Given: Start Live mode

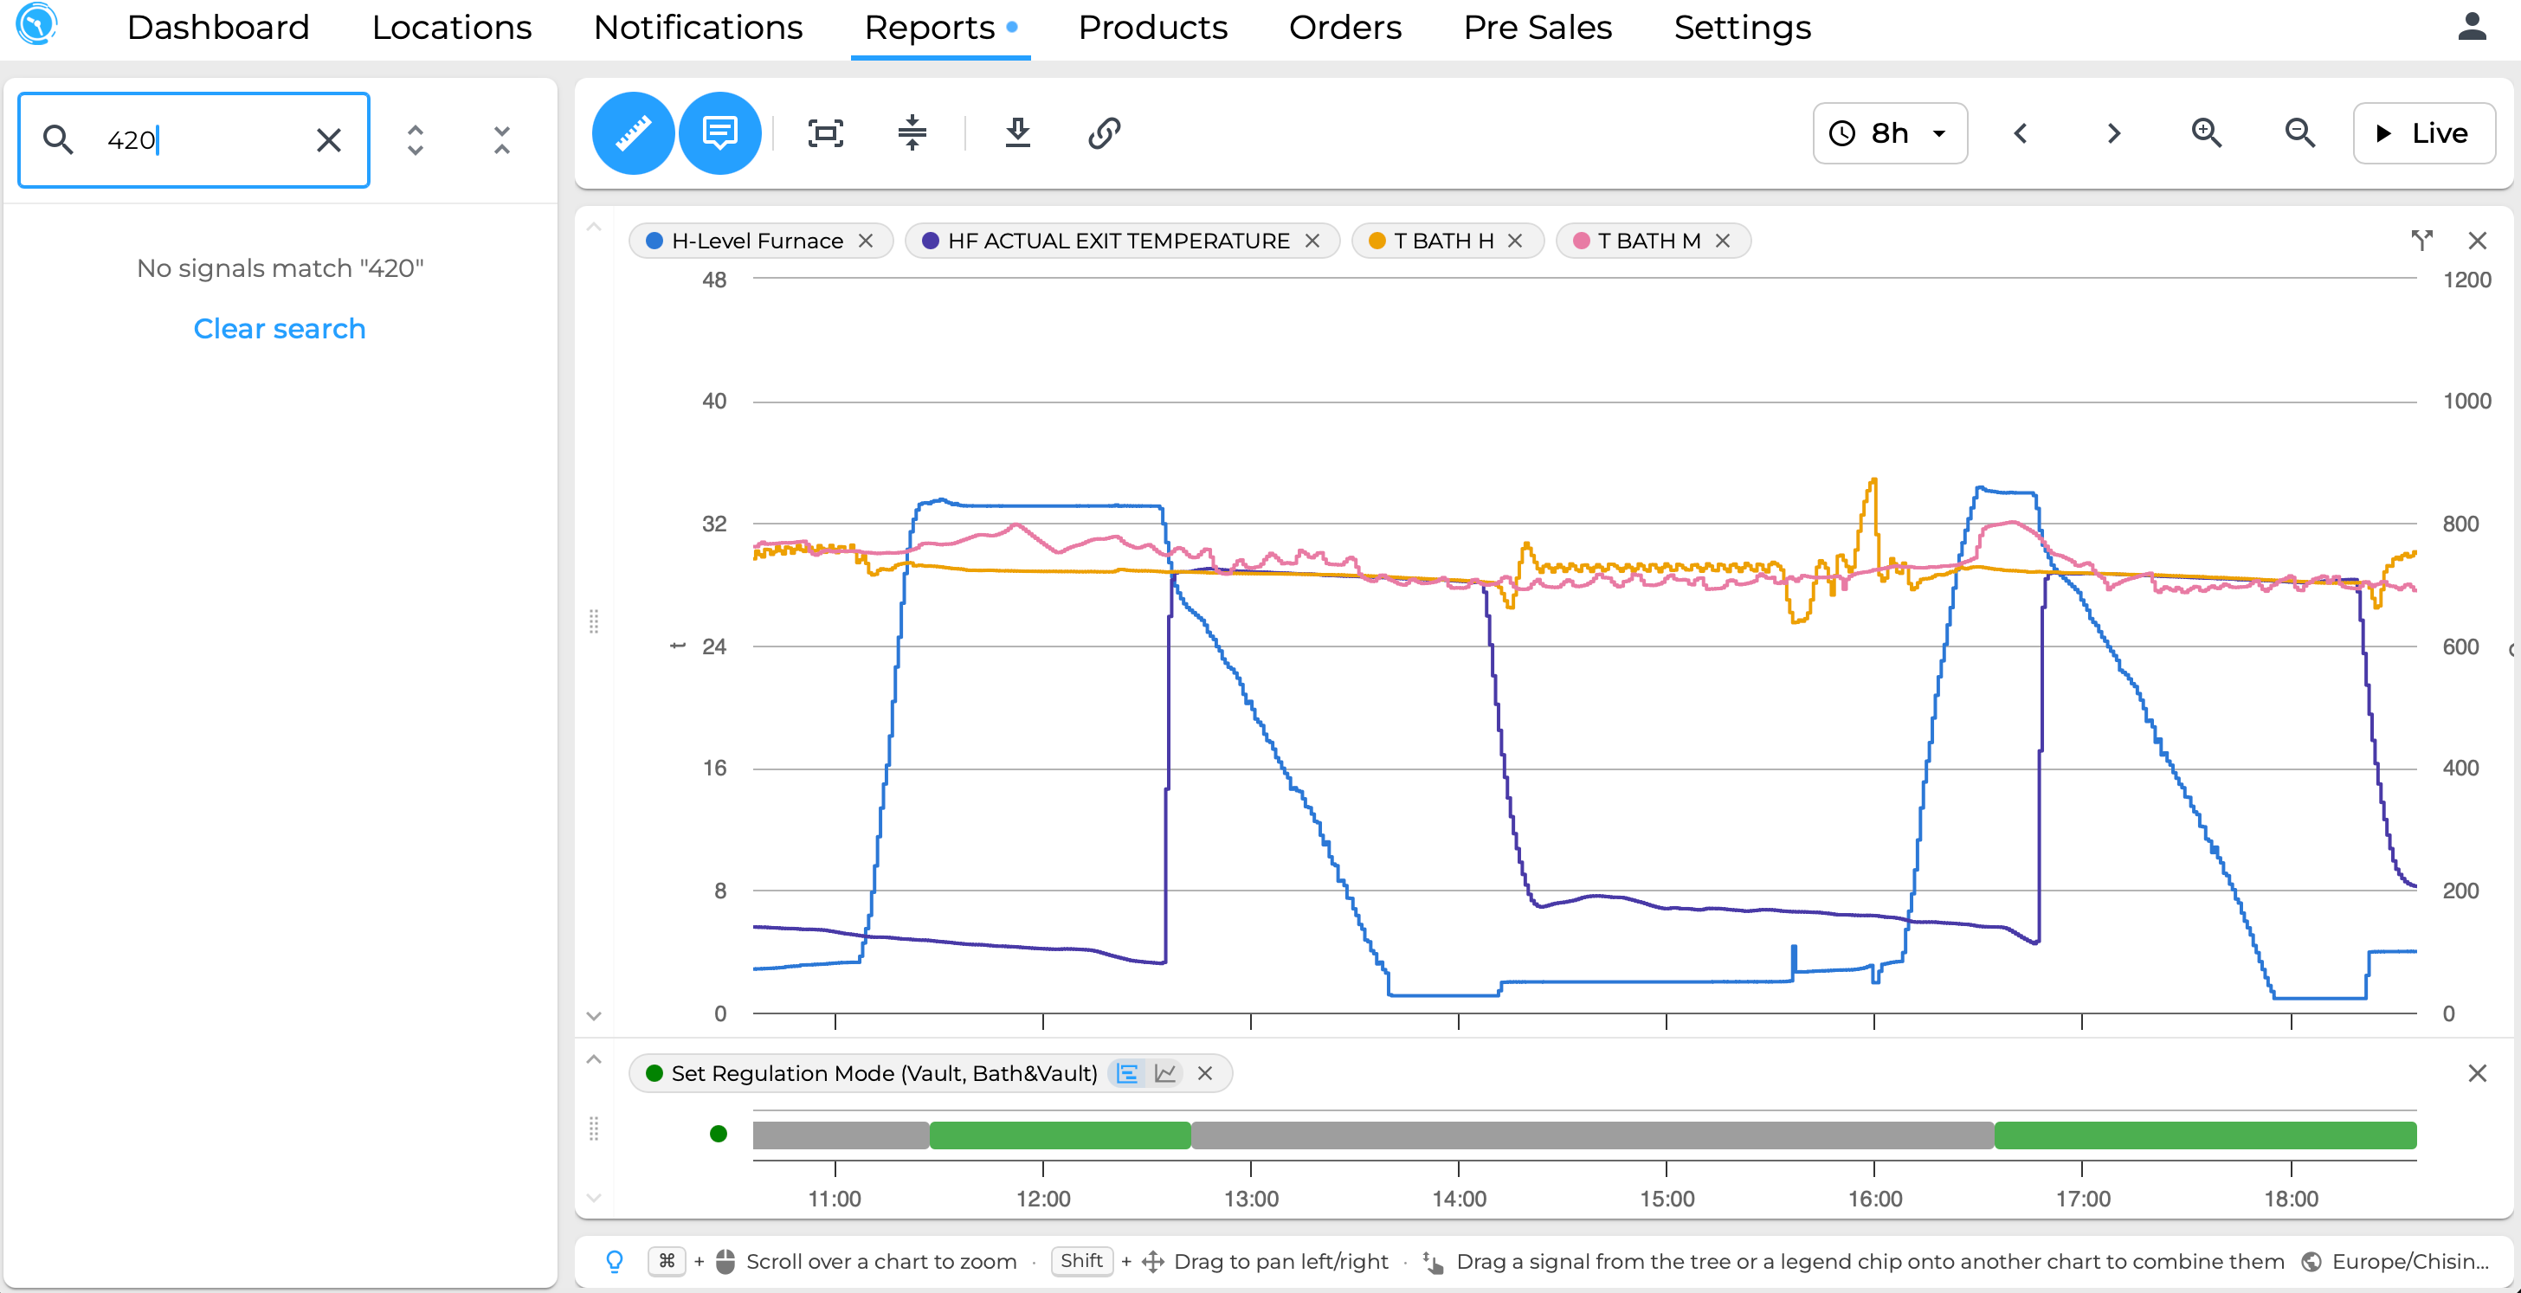Looking at the screenshot, I should pos(2423,133).
